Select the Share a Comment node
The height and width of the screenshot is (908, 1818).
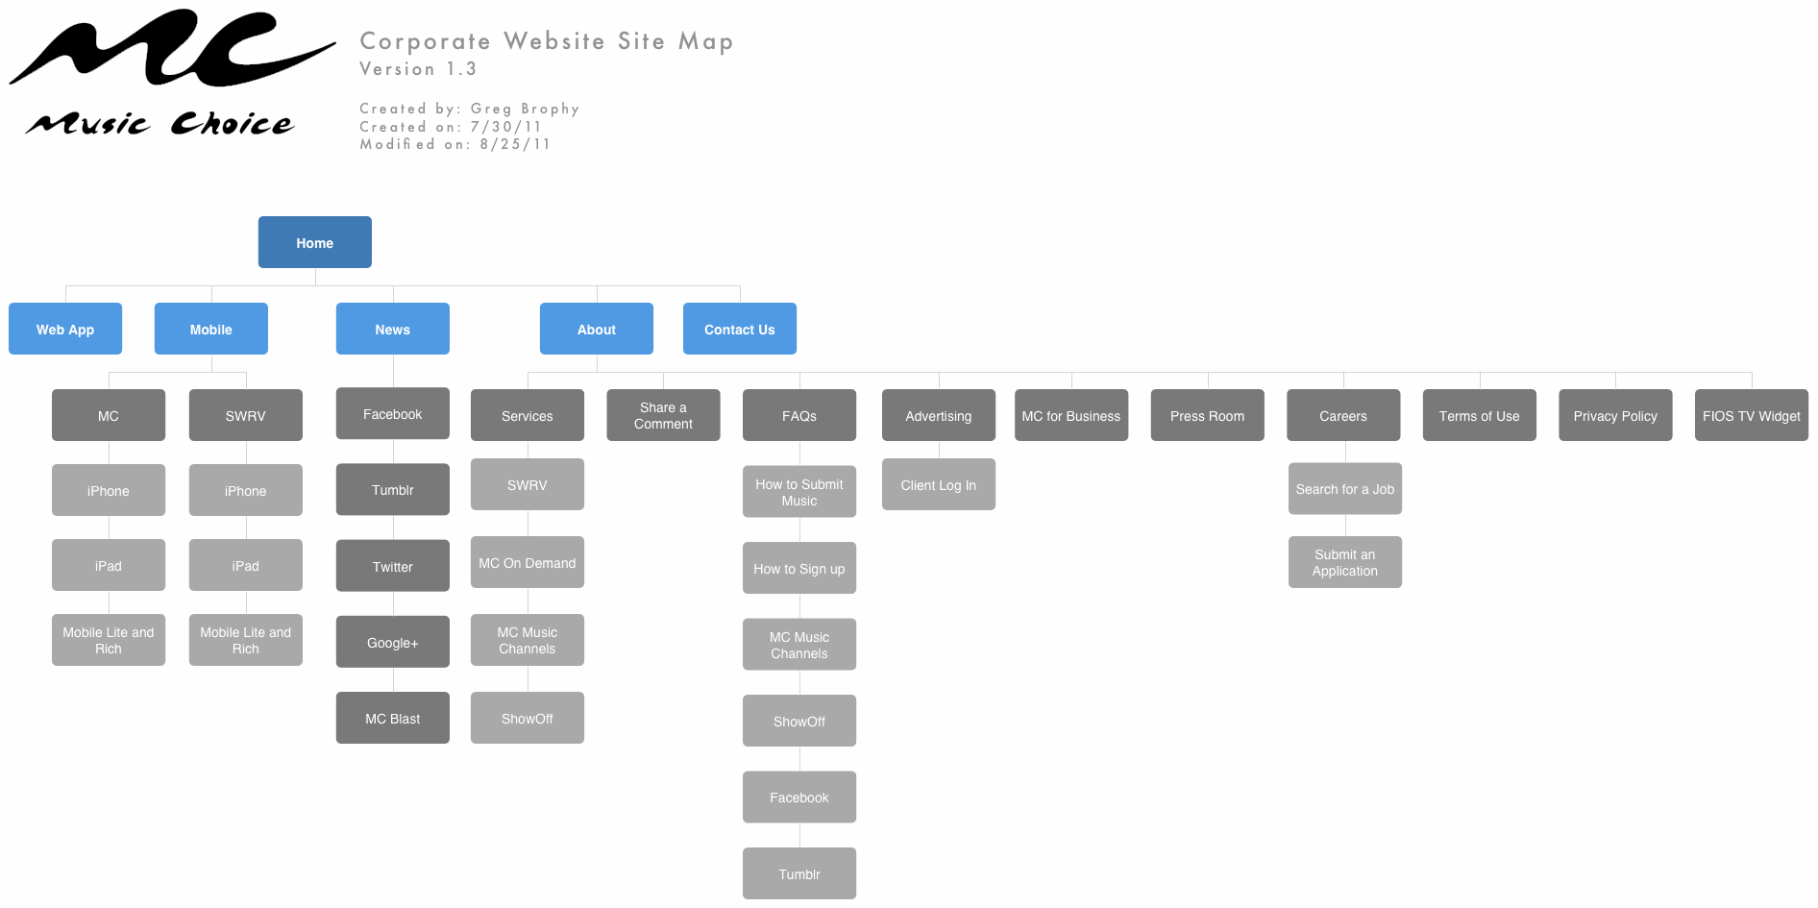pyautogui.click(x=663, y=415)
